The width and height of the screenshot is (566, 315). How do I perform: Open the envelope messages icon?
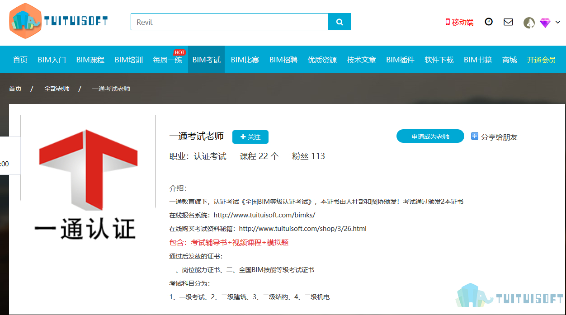pyautogui.click(x=508, y=22)
